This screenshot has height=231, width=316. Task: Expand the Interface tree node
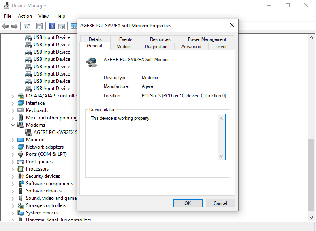13,104
